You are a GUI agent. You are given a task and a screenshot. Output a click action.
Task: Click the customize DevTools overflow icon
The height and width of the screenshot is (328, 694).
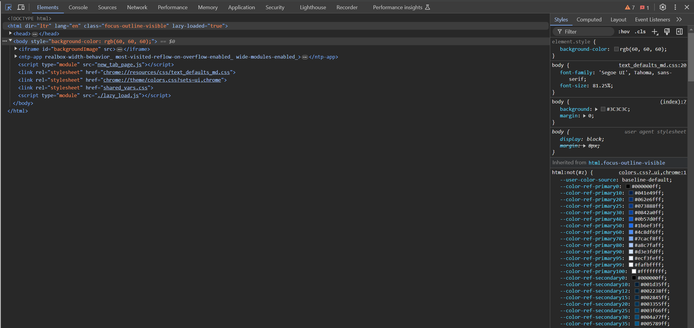pyautogui.click(x=675, y=7)
